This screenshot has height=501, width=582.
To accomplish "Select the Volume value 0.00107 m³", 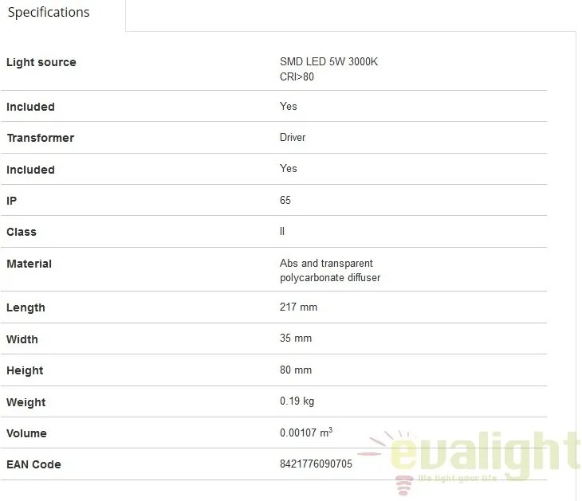I will point(306,433).
